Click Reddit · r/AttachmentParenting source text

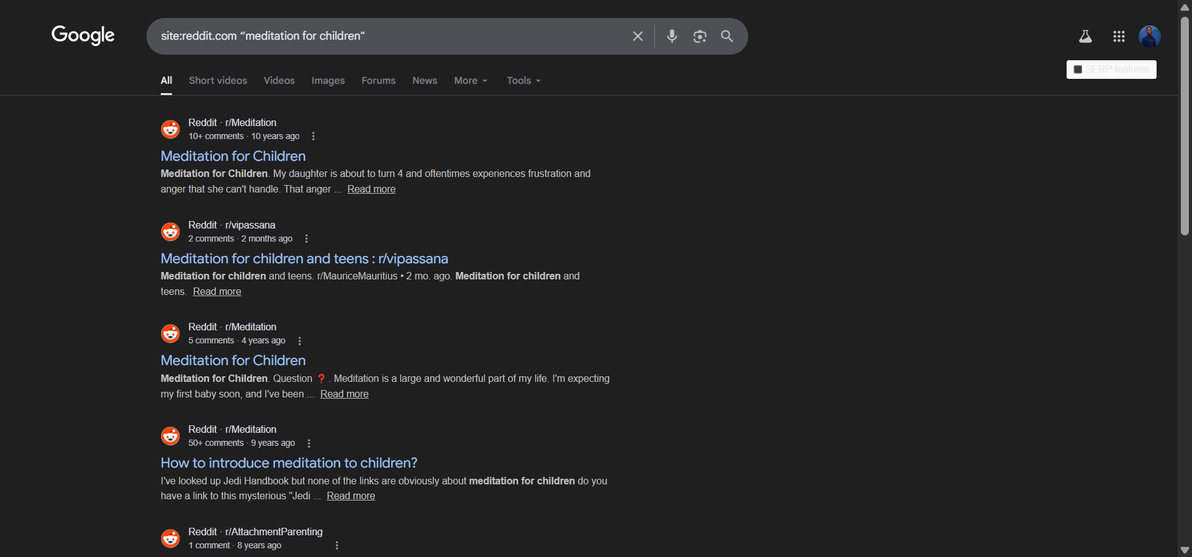(x=255, y=532)
